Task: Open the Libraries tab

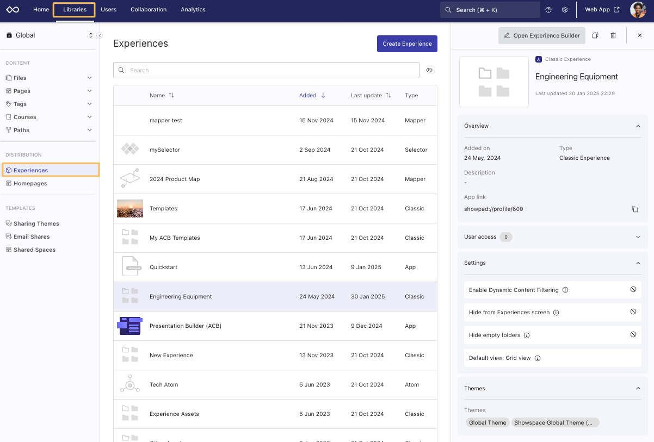Action: pos(75,10)
